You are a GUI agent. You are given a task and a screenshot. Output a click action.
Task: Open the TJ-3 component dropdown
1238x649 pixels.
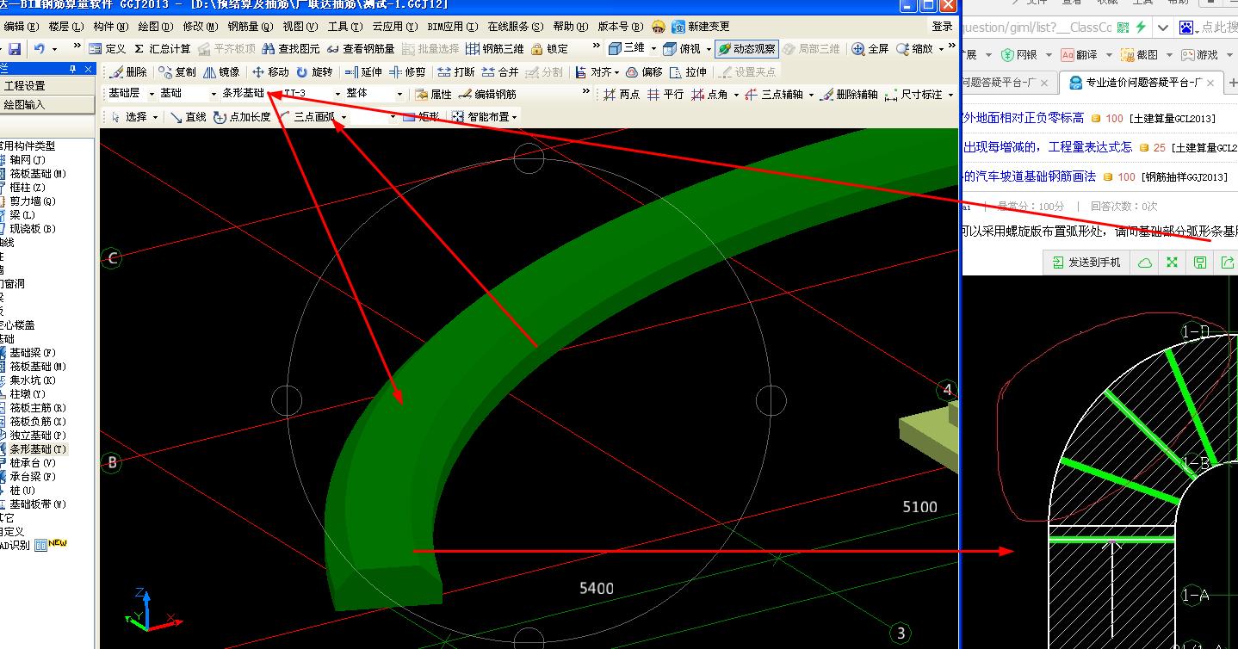point(337,94)
